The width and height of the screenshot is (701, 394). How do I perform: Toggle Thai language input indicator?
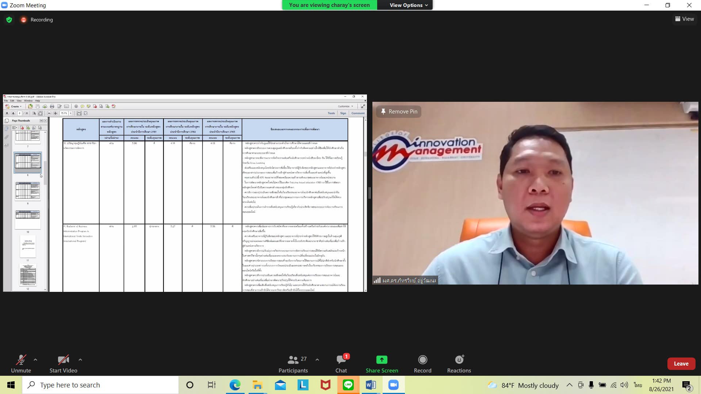[638, 385]
